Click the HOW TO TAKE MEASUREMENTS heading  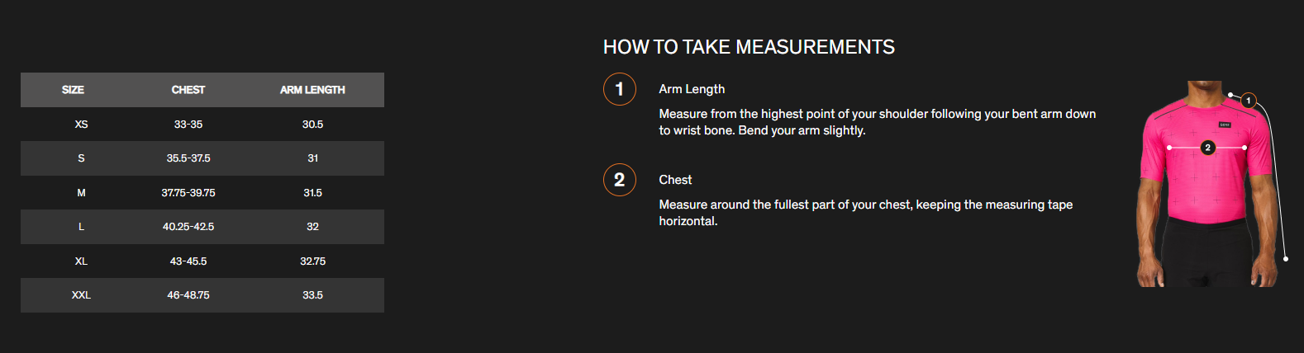749,47
